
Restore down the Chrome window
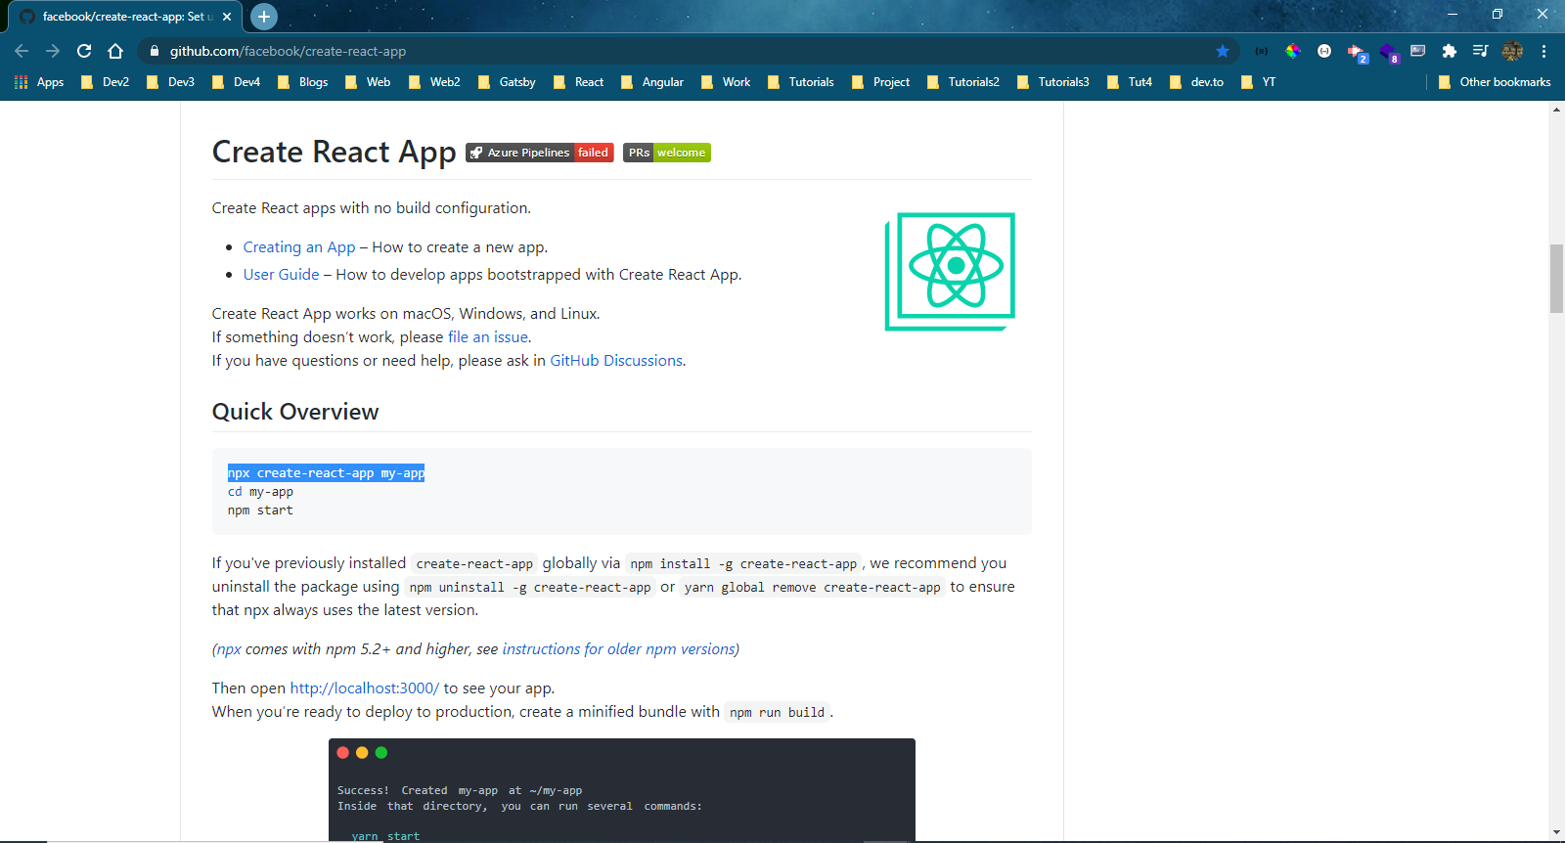(x=1498, y=14)
